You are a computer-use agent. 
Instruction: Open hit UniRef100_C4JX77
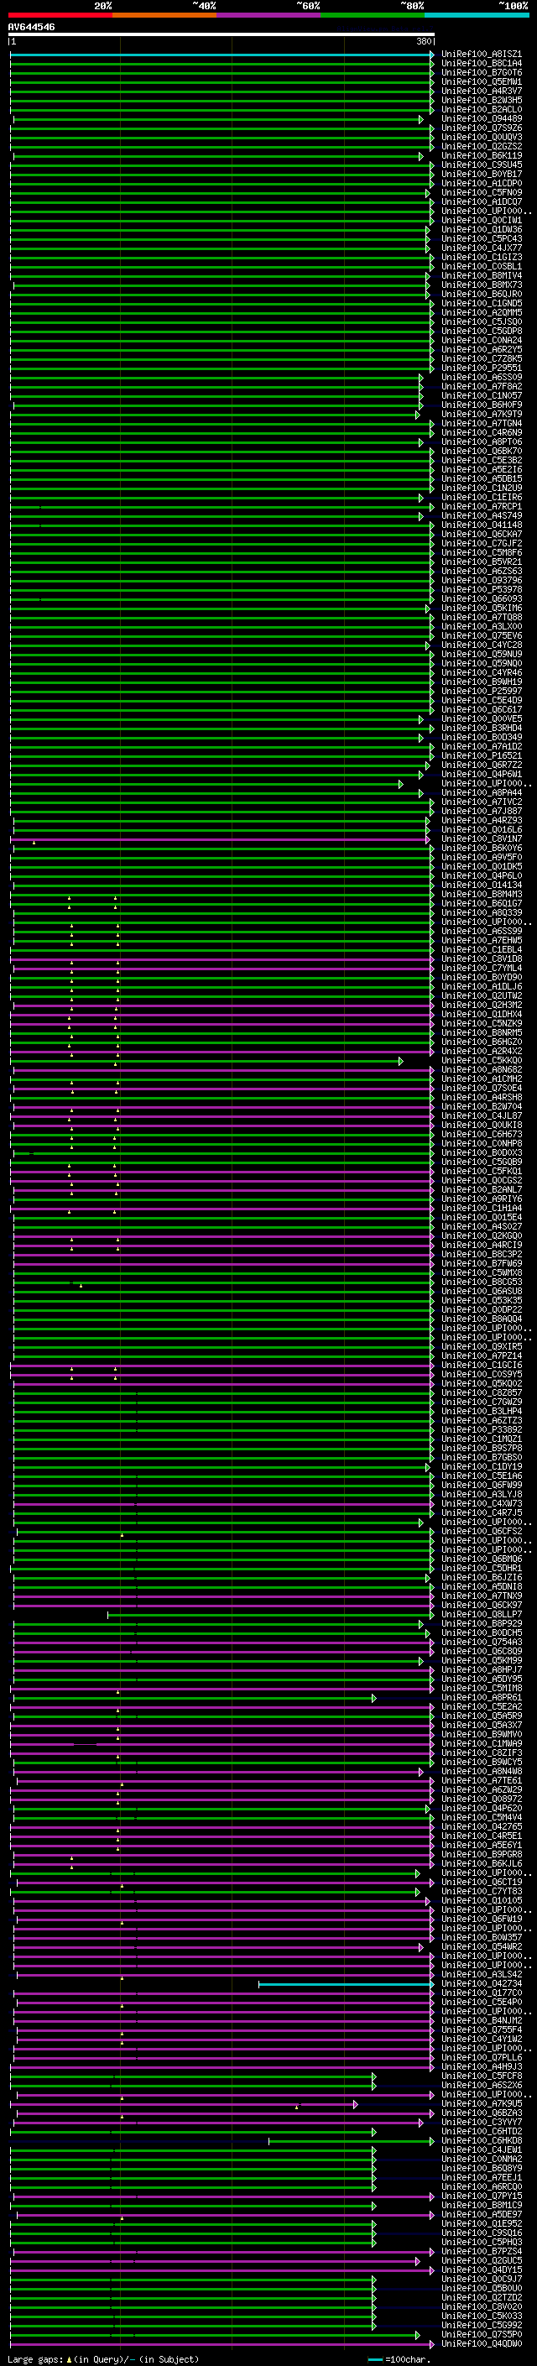coord(481,248)
